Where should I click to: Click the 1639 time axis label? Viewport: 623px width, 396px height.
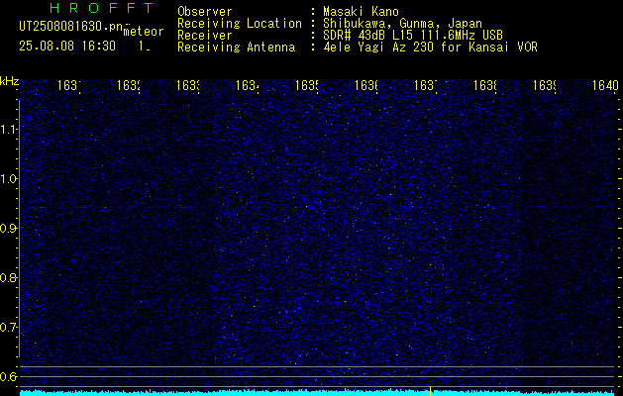coord(545,85)
